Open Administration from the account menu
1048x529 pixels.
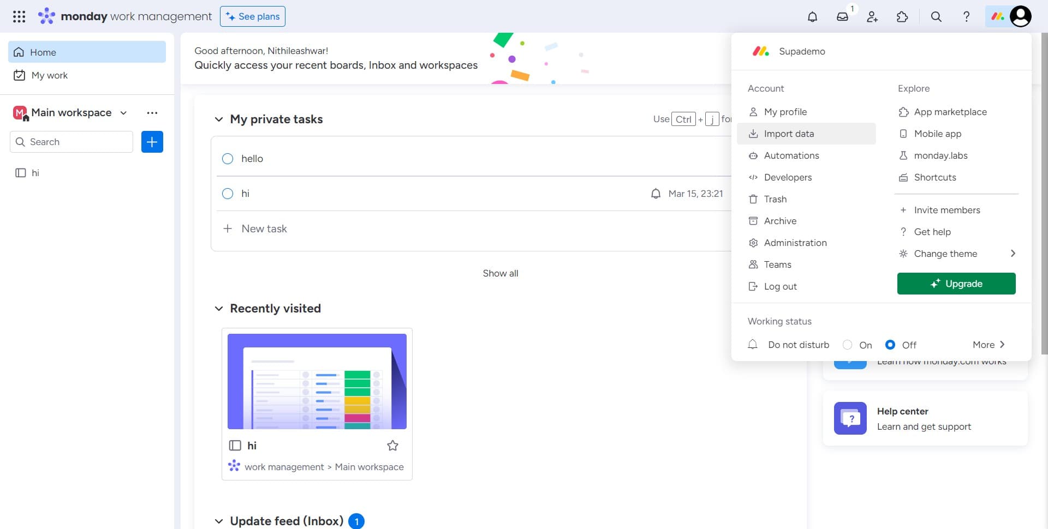795,243
